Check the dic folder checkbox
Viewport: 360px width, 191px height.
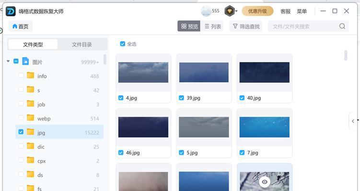[21, 146]
